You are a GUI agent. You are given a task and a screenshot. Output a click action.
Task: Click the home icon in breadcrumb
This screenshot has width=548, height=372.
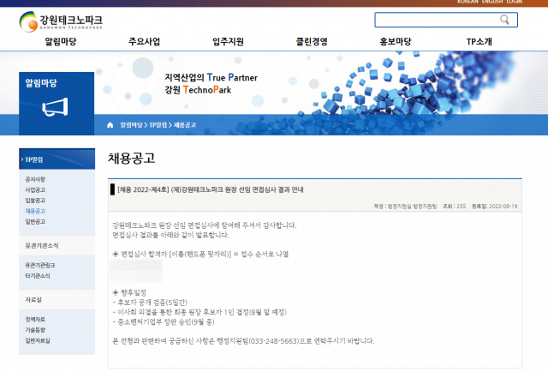click(x=110, y=125)
